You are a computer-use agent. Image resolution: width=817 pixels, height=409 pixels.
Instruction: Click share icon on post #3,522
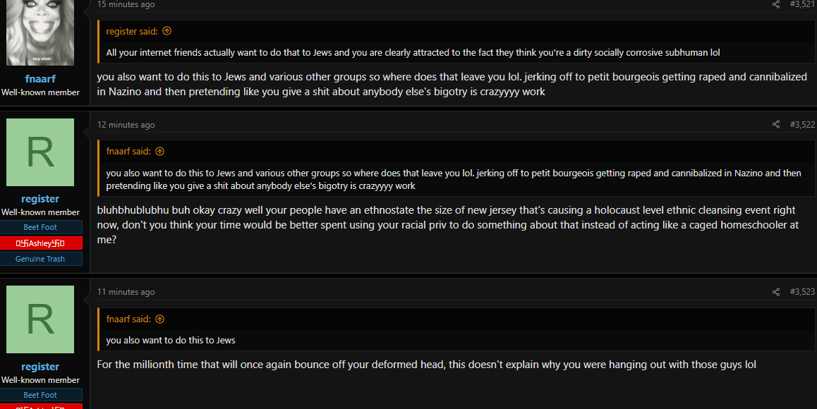click(776, 124)
